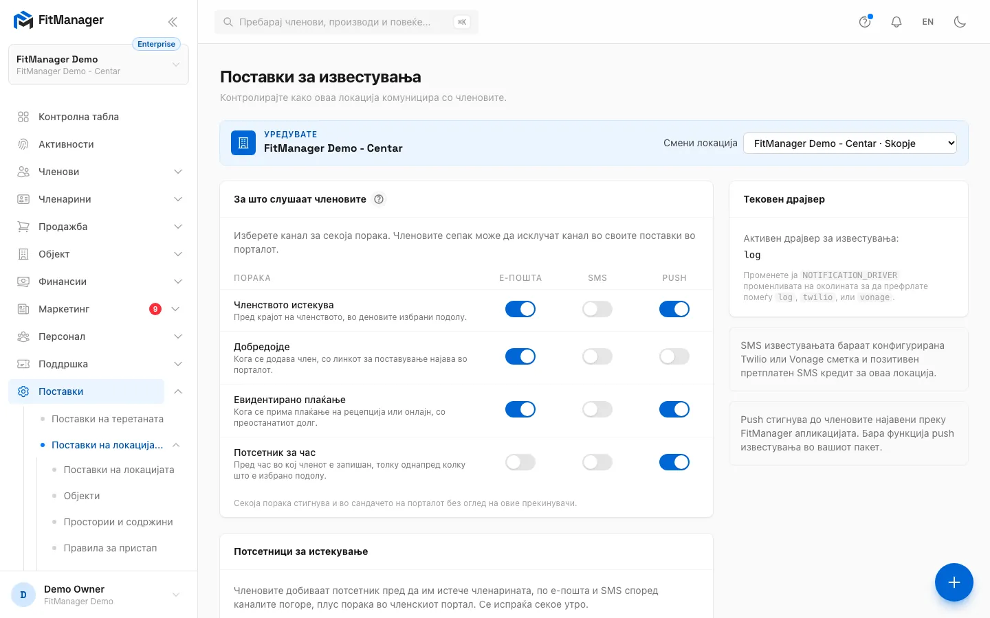
Task: Expand the Маркетинг chevron
Action: coord(175,309)
